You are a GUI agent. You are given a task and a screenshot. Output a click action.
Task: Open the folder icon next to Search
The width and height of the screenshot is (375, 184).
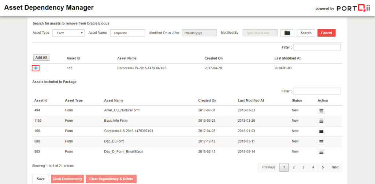pos(287,33)
